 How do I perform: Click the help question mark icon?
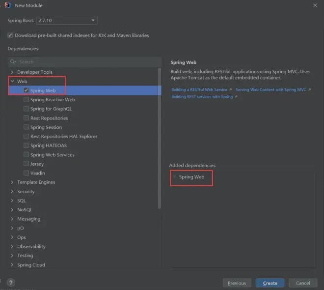11,283
